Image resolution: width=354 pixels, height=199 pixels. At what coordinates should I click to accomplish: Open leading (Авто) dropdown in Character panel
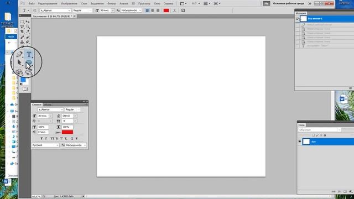(75, 116)
